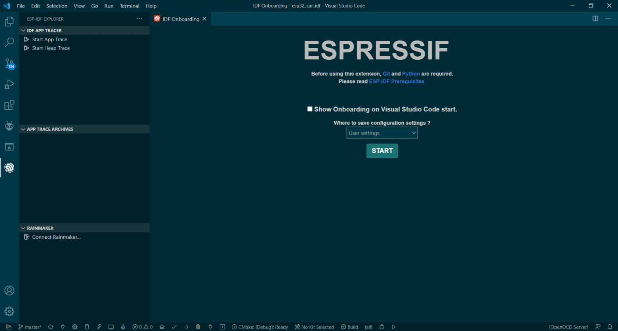Open the Help menu
This screenshot has width=618, height=331.
point(151,6)
